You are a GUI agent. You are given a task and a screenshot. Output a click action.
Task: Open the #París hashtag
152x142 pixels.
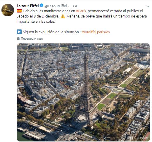click(x=81, y=11)
